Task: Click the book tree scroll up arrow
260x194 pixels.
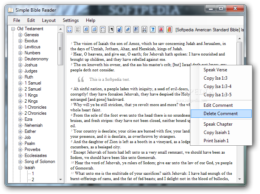Action: [61, 29]
